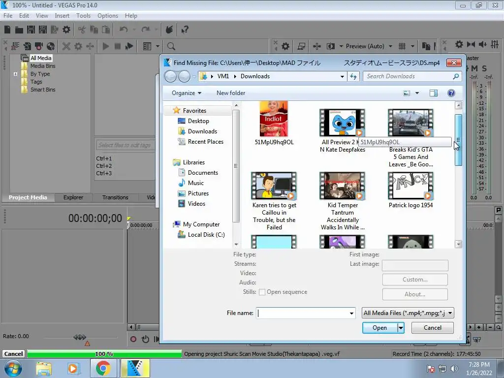Click the Master bus gear settings icon

(459, 44)
